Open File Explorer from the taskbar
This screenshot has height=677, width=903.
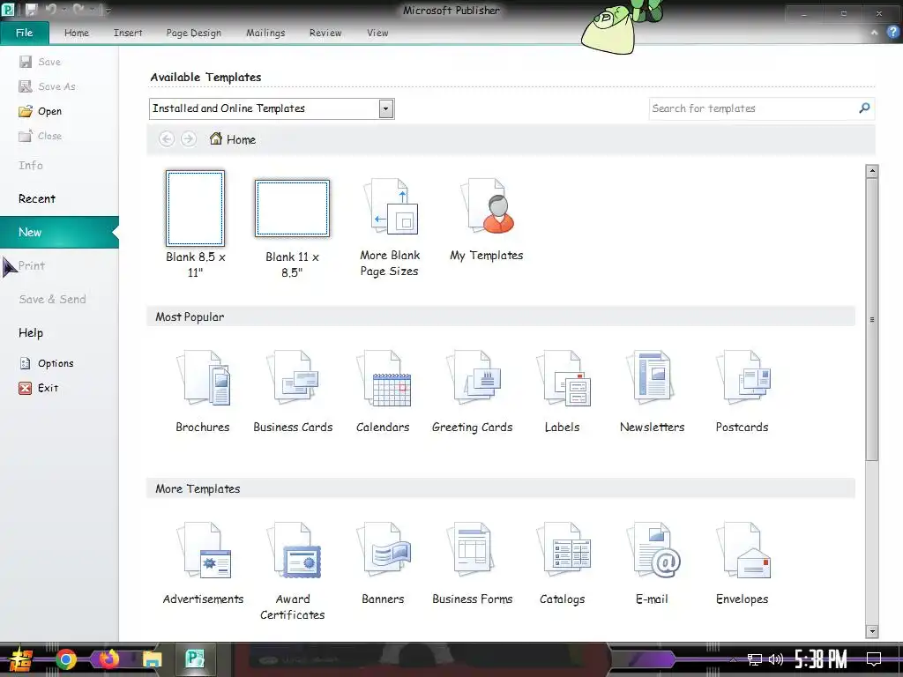[152, 659]
